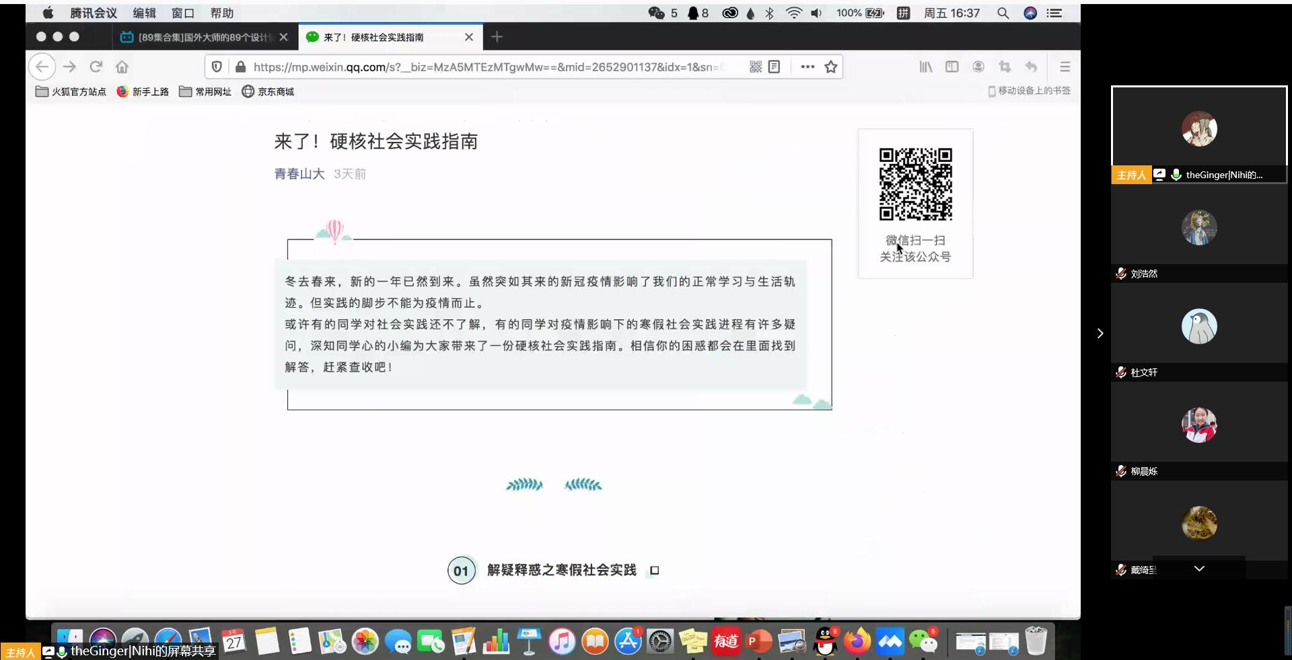Click the arrow to collapse participant panel
Screen dimensions: 1292x660
1100,333
